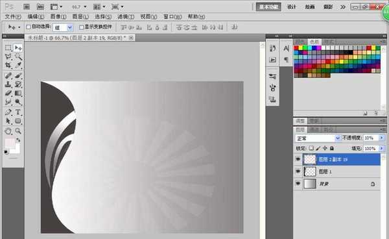Select the Hand tool
This screenshot has width=389, height=239.
point(8,131)
